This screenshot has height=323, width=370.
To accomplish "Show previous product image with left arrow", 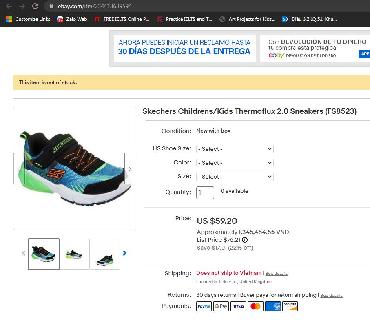I will [x=19, y=168].
